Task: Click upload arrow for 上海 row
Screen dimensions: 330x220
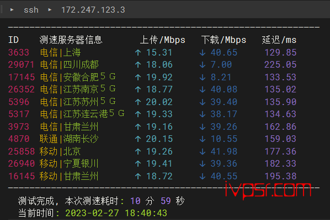Action: (138, 52)
